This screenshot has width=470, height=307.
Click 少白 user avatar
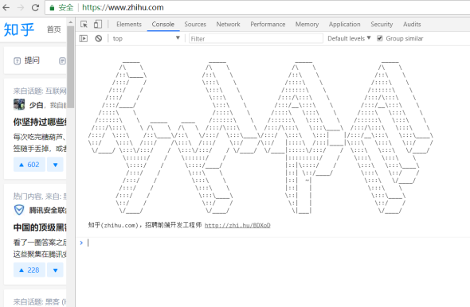click(19, 104)
